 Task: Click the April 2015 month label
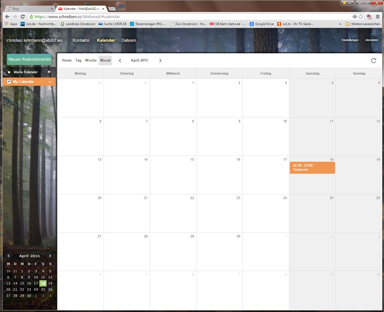[139, 60]
